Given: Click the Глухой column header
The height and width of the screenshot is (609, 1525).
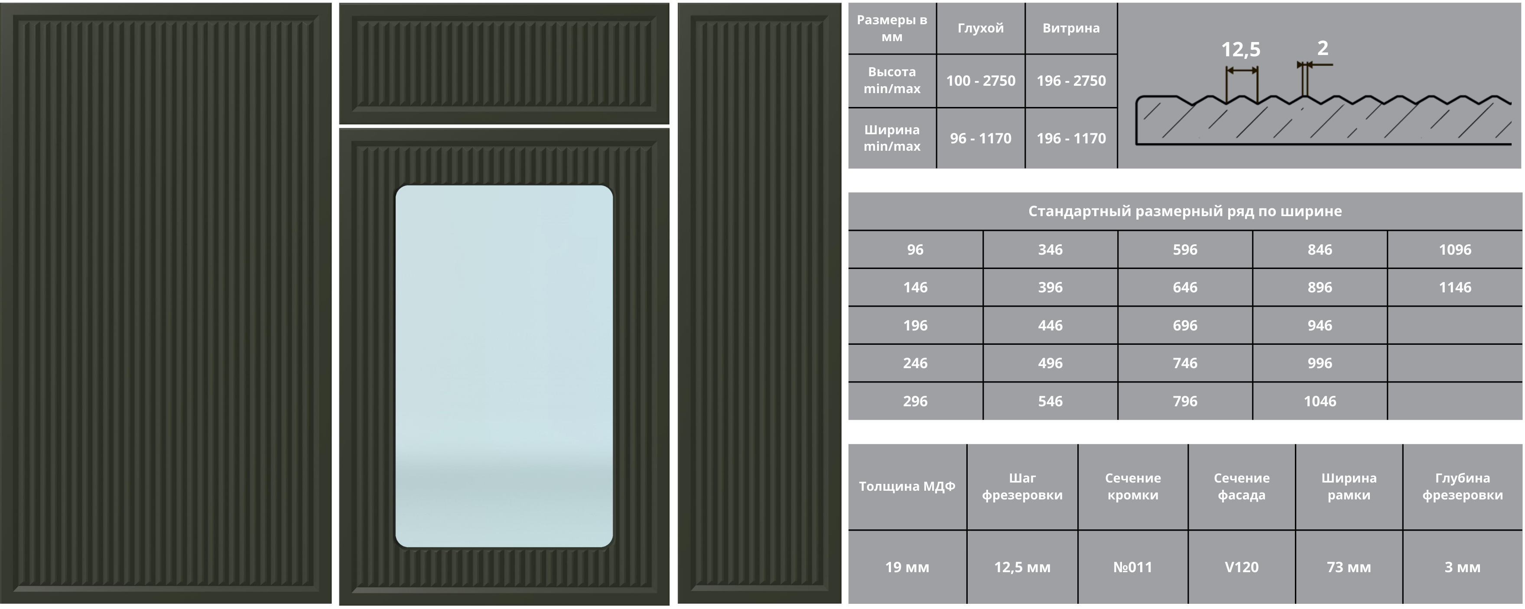Looking at the screenshot, I should [980, 29].
